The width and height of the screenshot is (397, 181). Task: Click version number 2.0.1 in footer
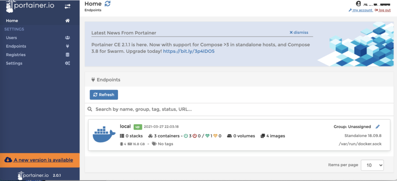(x=57, y=176)
